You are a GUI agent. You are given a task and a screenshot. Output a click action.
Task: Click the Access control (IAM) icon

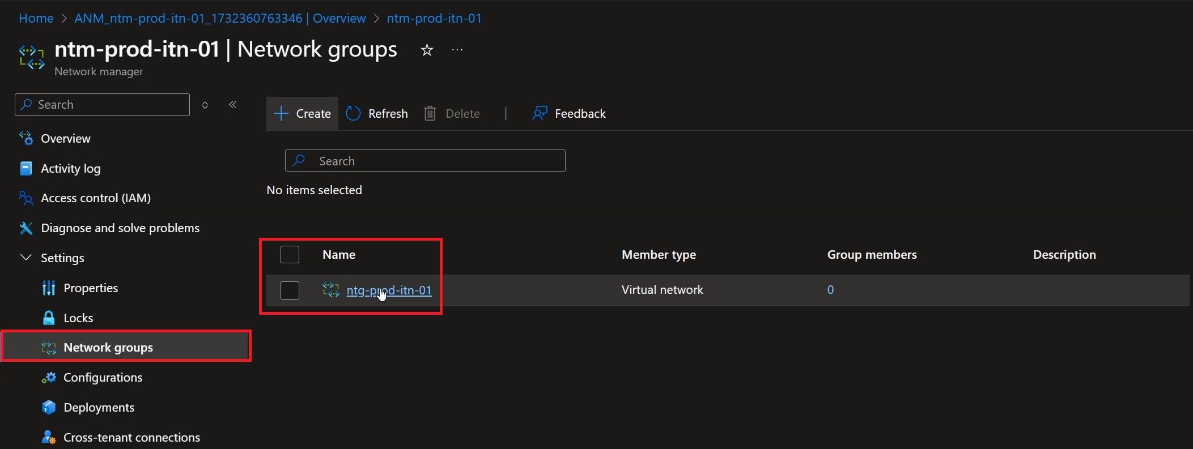click(26, 198)
